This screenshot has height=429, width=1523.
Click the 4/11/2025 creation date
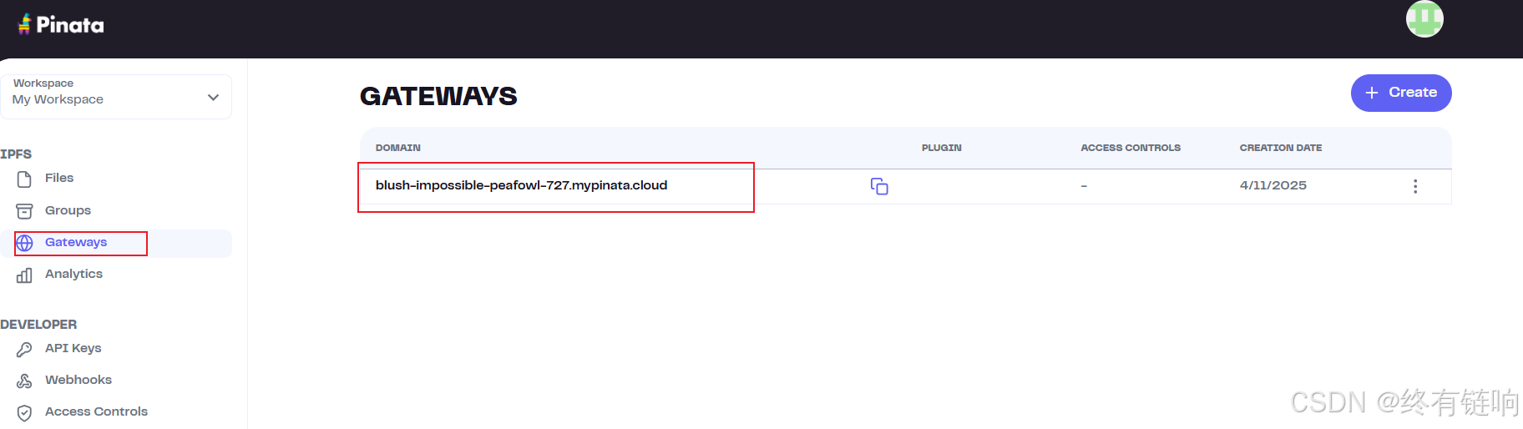[1273, 185]
